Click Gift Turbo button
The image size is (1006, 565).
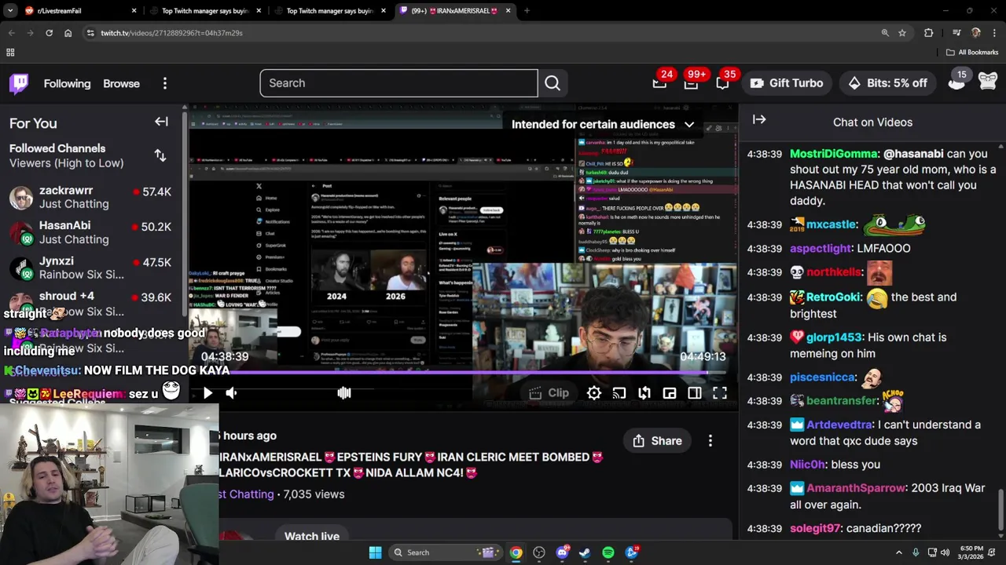coord(786,83)
